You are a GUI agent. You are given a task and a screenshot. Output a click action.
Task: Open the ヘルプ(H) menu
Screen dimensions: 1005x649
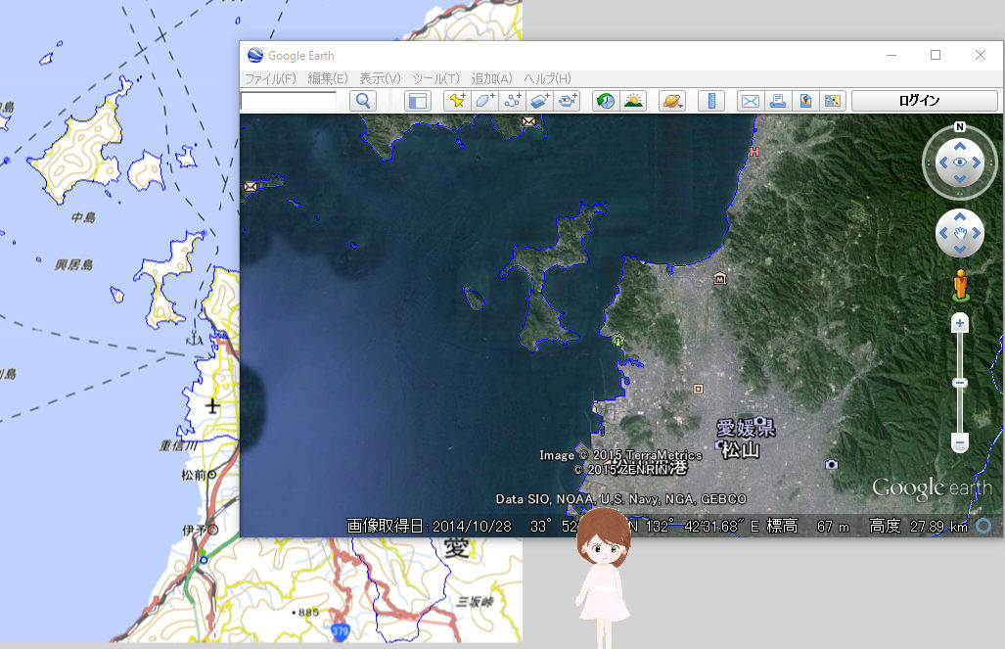point(547,78)
